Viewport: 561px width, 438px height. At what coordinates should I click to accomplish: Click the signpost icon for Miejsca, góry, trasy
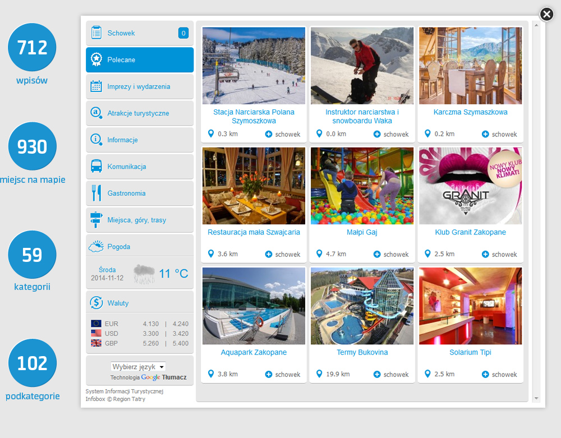coord(96,220)
